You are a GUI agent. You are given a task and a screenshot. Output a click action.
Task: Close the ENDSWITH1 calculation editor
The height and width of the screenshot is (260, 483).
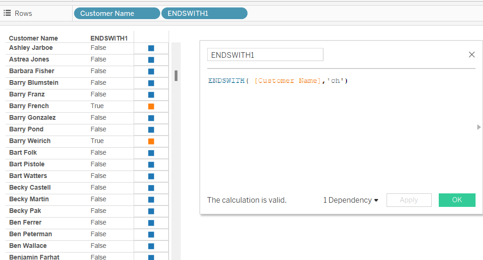coord(472,55)
